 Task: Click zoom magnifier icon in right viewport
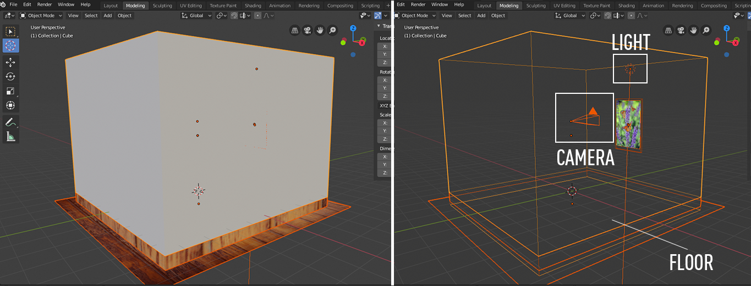(x=706, y=31)
